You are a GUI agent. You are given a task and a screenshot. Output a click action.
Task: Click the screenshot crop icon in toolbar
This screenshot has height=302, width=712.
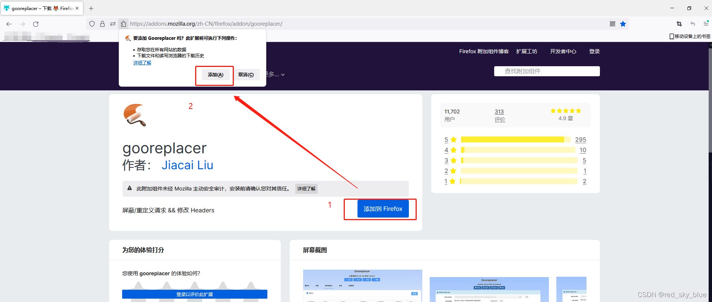[679, 24]
